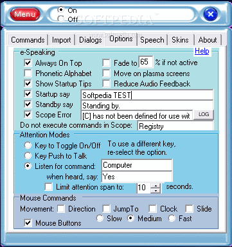The height and width of the screenshot is (247, 232).
Task: Select Slow mouse speed
Action: 100,219
